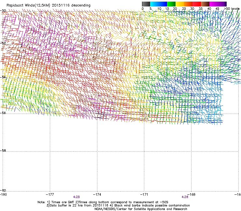Click the '-168' longitude axis label
241x211 pixels.
point(191,194)
